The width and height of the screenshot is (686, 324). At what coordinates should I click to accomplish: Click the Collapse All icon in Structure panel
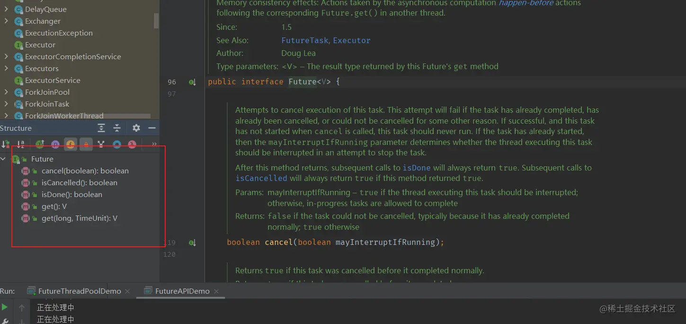(117, 128)
